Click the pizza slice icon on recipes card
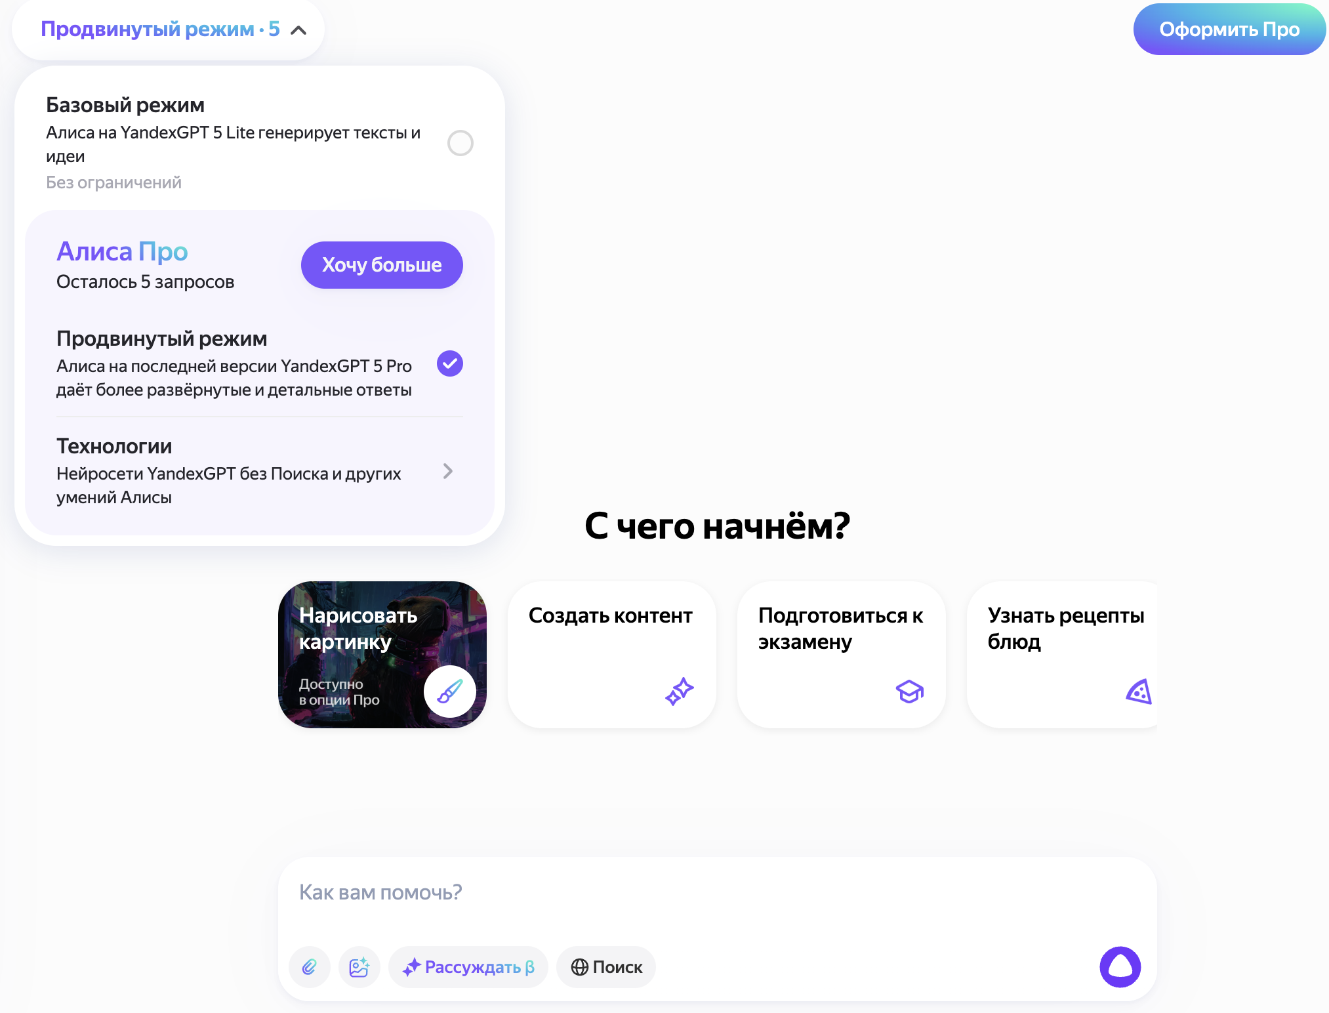 [x=1139, y=692]
